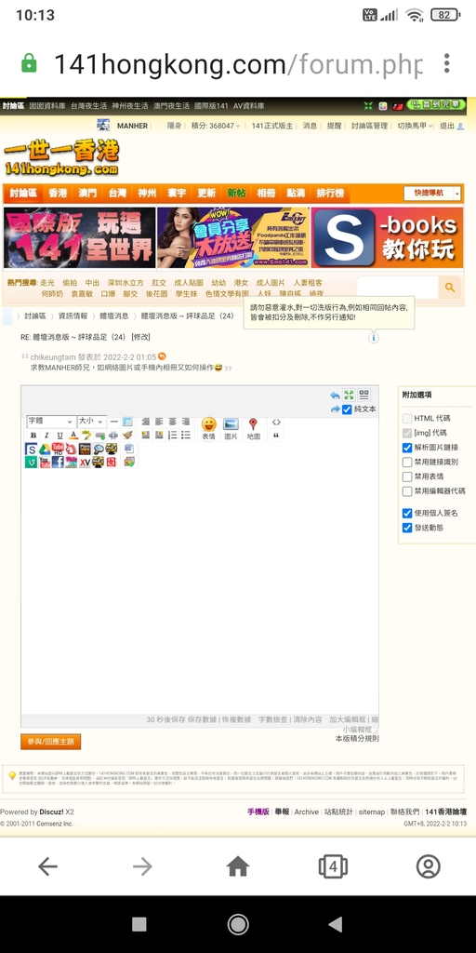
Task: Open the 字體 font family dropdown
Action: [x=51, y=422]
